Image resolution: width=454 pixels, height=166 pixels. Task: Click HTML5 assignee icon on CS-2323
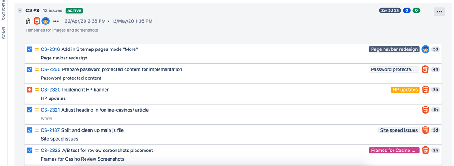click(425, 151)
